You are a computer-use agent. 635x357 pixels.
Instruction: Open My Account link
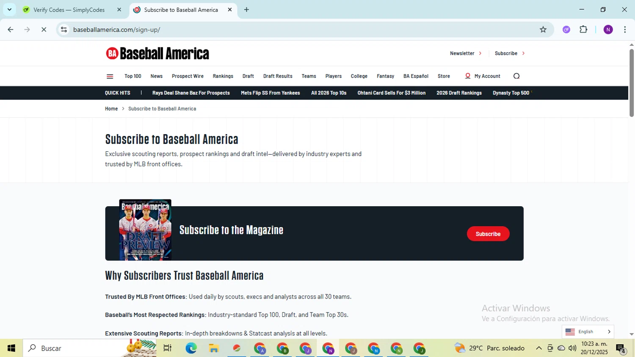pos(487,76)
